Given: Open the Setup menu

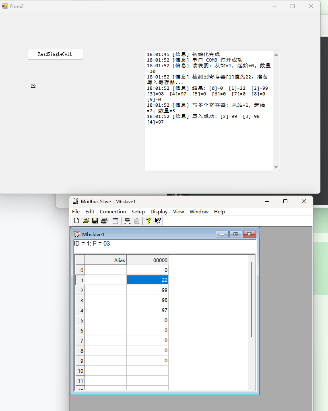Looking at the screenshot, I should pyautogui.click(x=138, y=211).
